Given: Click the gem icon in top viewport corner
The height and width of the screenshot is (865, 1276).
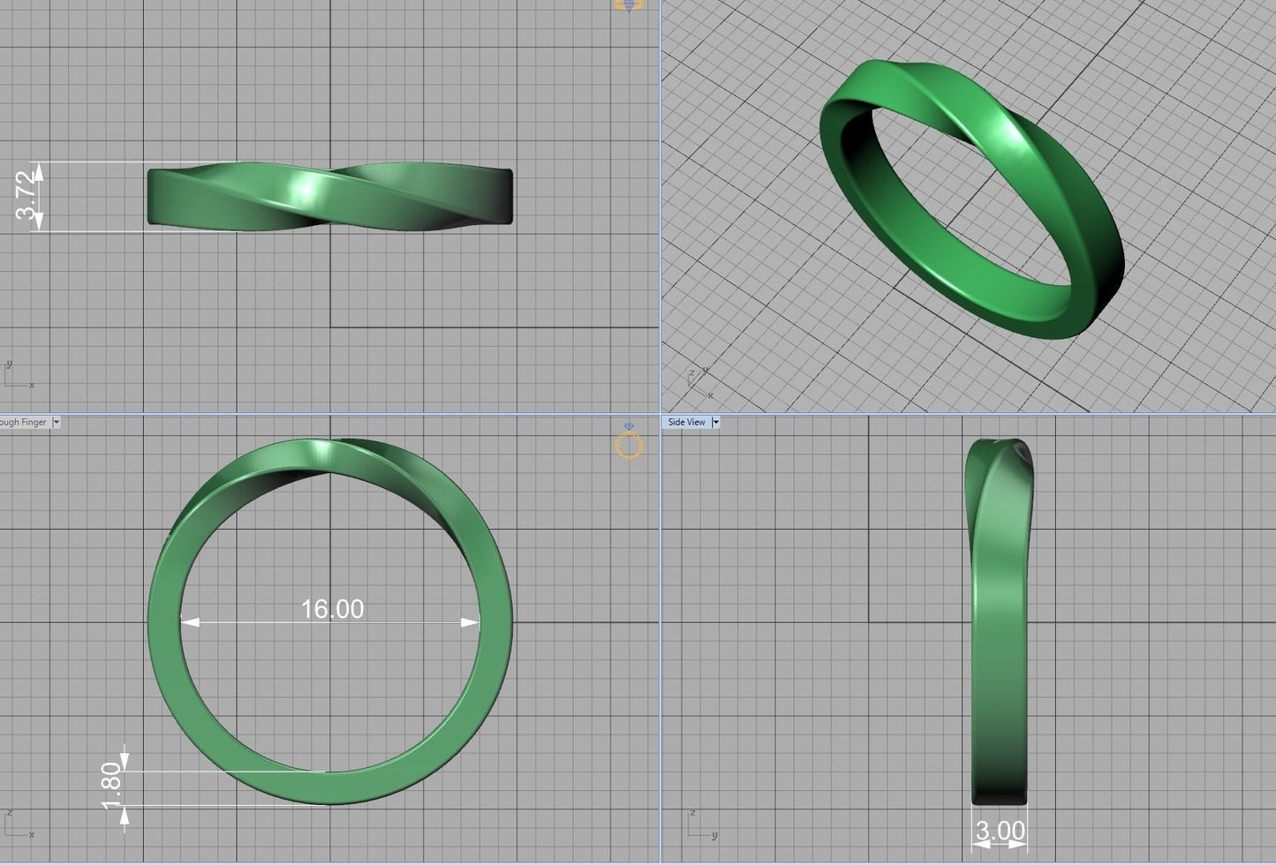Looking at the screenshot, I should click(628, 5).
